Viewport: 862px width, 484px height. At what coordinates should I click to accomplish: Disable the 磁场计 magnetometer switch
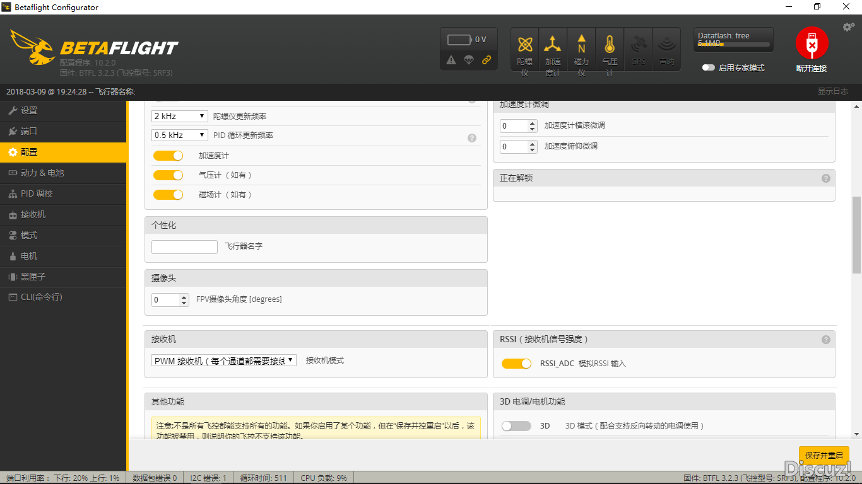pos(168,195)
